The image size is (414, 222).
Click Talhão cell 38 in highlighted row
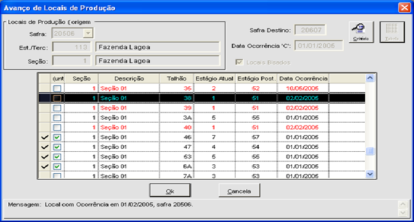177,98
